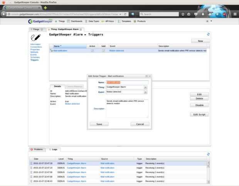Click the Logs scrollbar down arrow
Viewport: 239px width, 186px height.
pos(208,182)
